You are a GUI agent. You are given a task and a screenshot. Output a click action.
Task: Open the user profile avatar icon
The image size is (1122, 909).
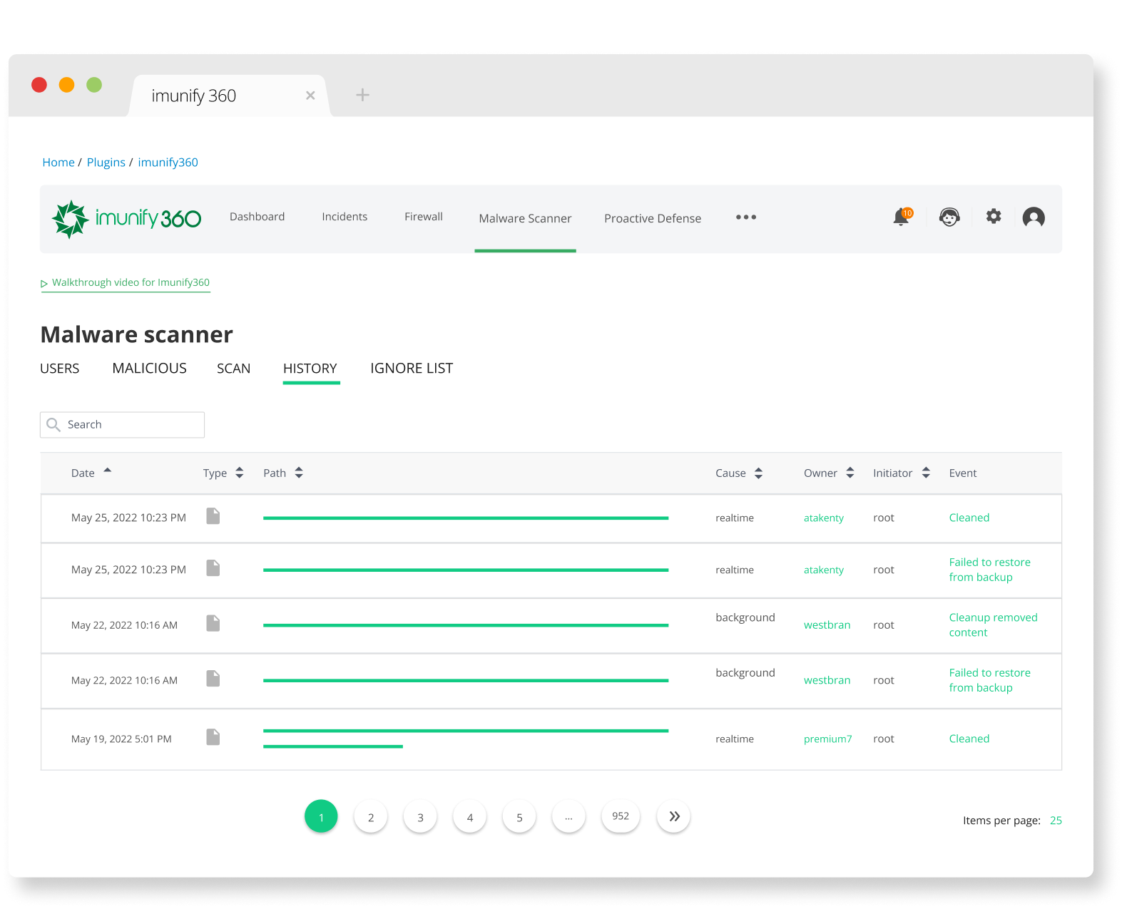[1034, 217]
